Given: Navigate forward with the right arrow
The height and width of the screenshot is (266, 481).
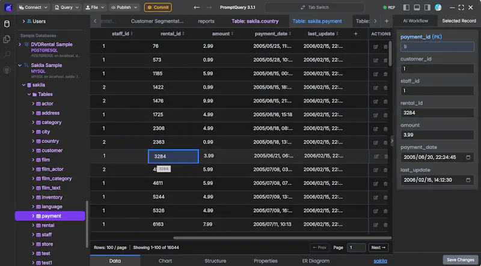Looking at the screenshot, I should pos(209,7).
